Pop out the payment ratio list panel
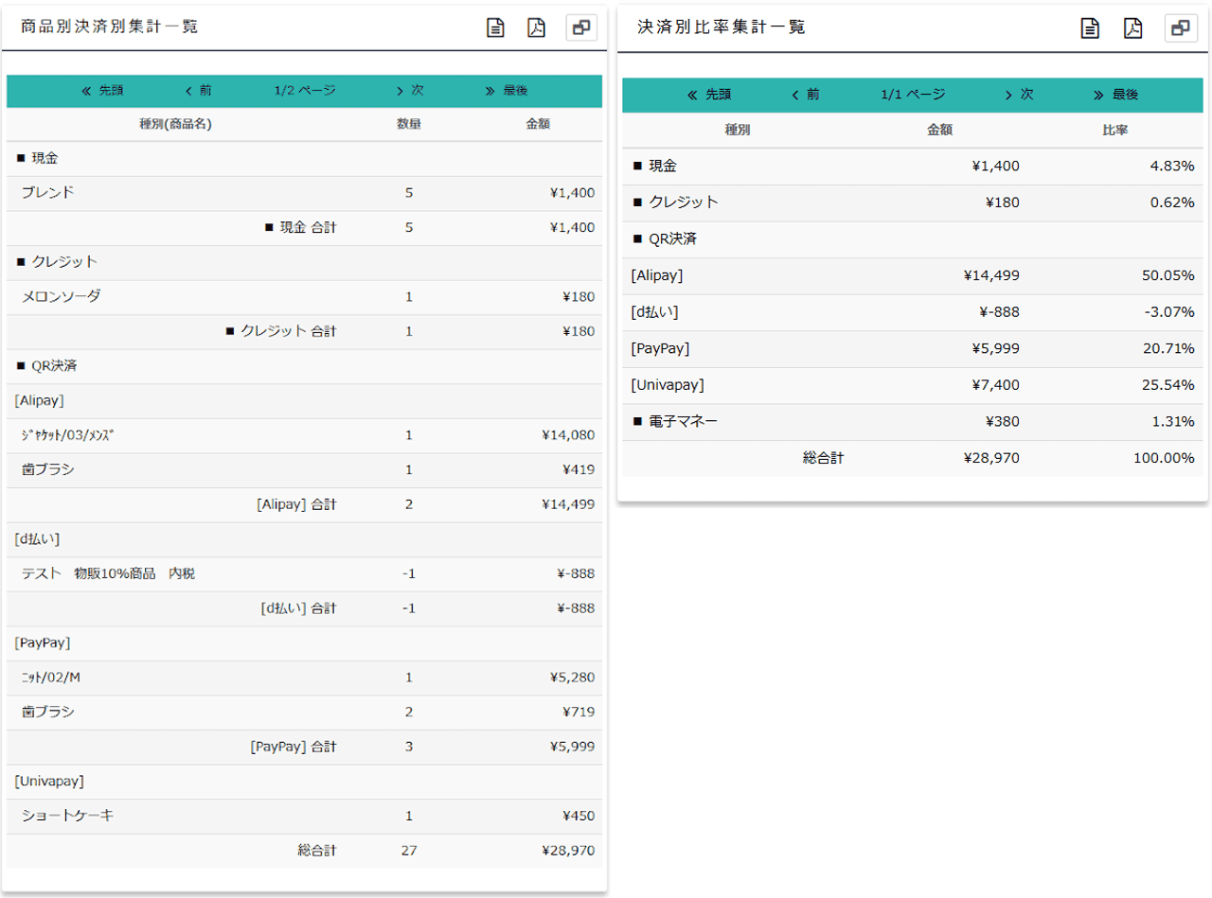This screenshot has width=1212, height=898. tap(1180, 27)
